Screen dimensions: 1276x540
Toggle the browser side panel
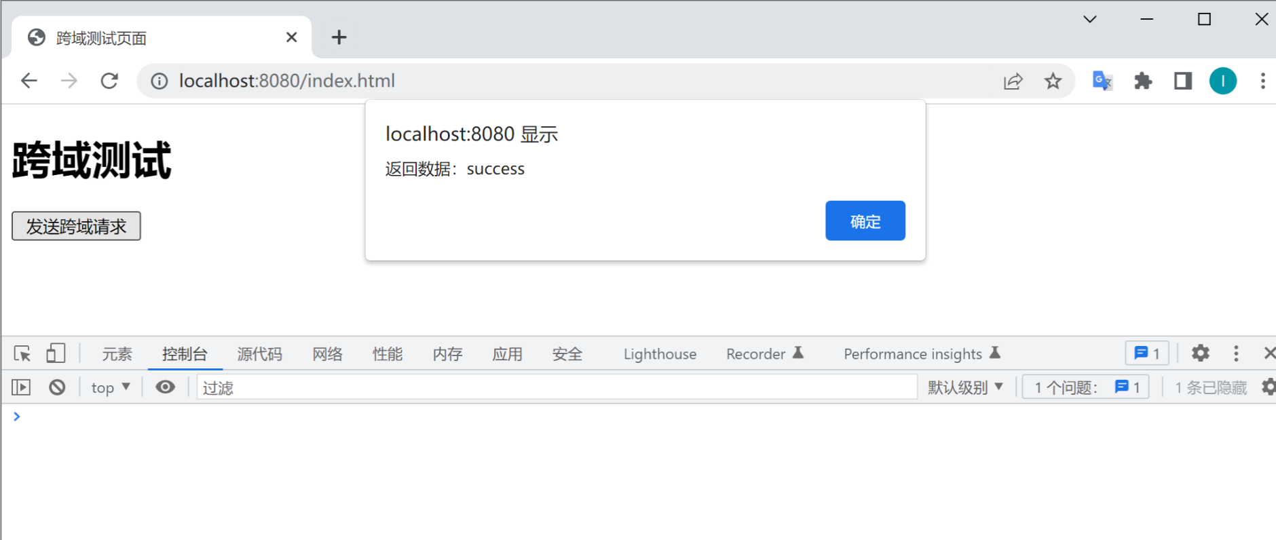pyautogui.click(x=1183, y=81)
